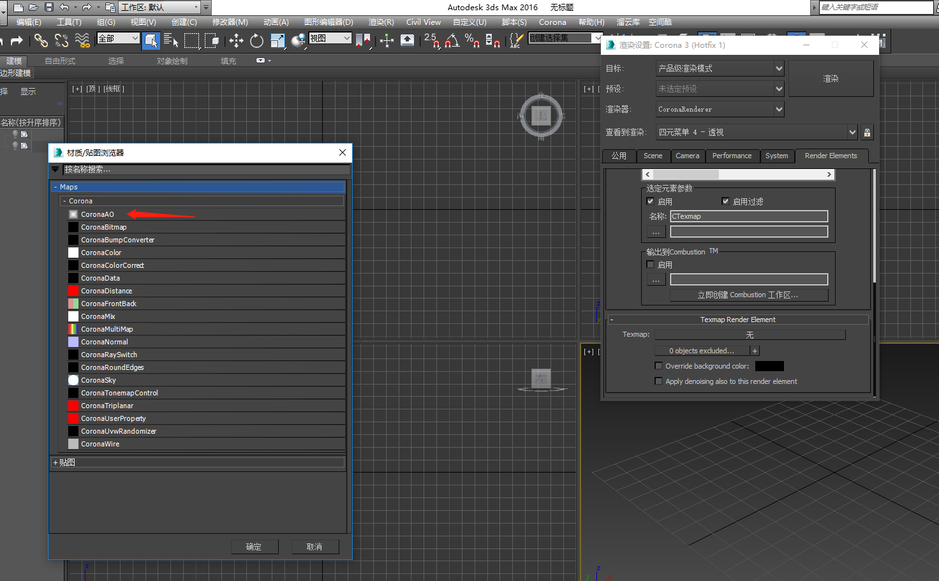The height and width of the screenshot is (581, 939).
Task: Open the 预设 preset dropdown
Action: point(720,89)
